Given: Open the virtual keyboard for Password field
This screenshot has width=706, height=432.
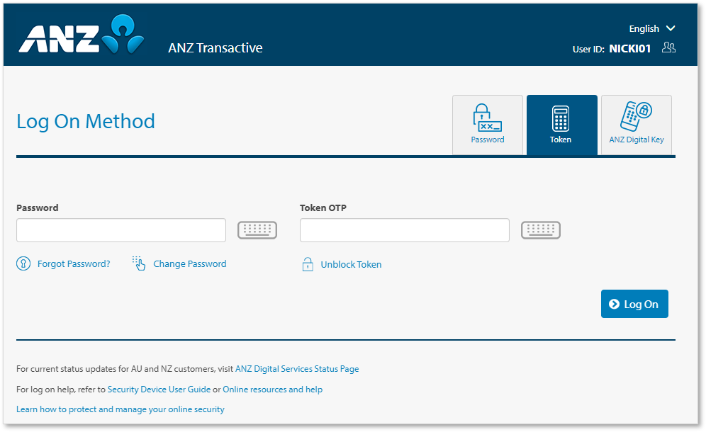Looking at the screenshot, I should tap(257, 230).
